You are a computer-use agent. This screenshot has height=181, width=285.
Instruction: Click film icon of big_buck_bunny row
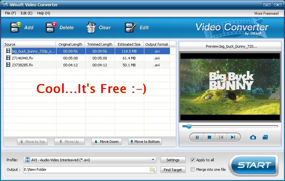8,51
